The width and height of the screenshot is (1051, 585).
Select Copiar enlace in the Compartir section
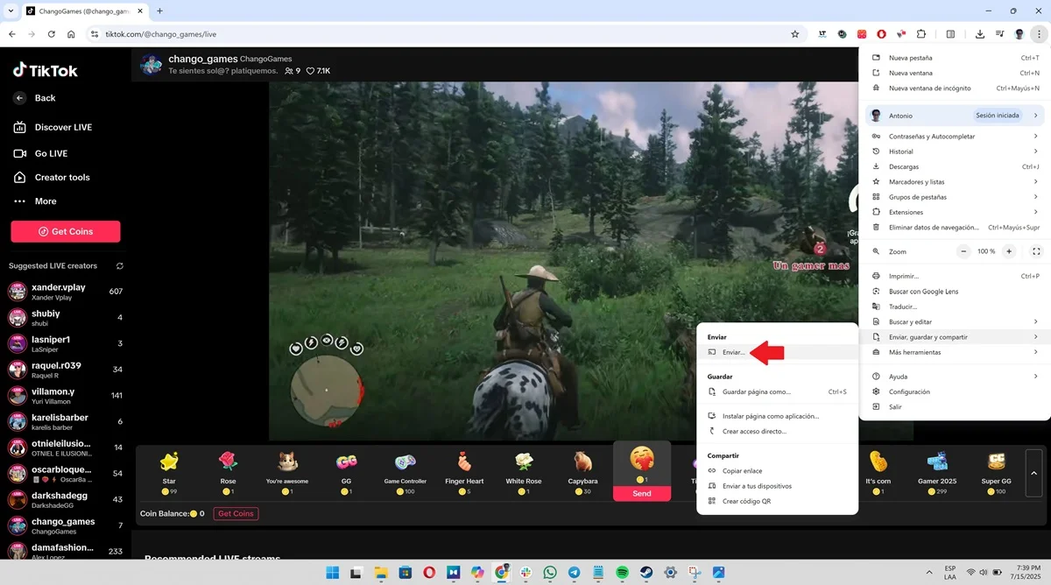coord(777,471)
